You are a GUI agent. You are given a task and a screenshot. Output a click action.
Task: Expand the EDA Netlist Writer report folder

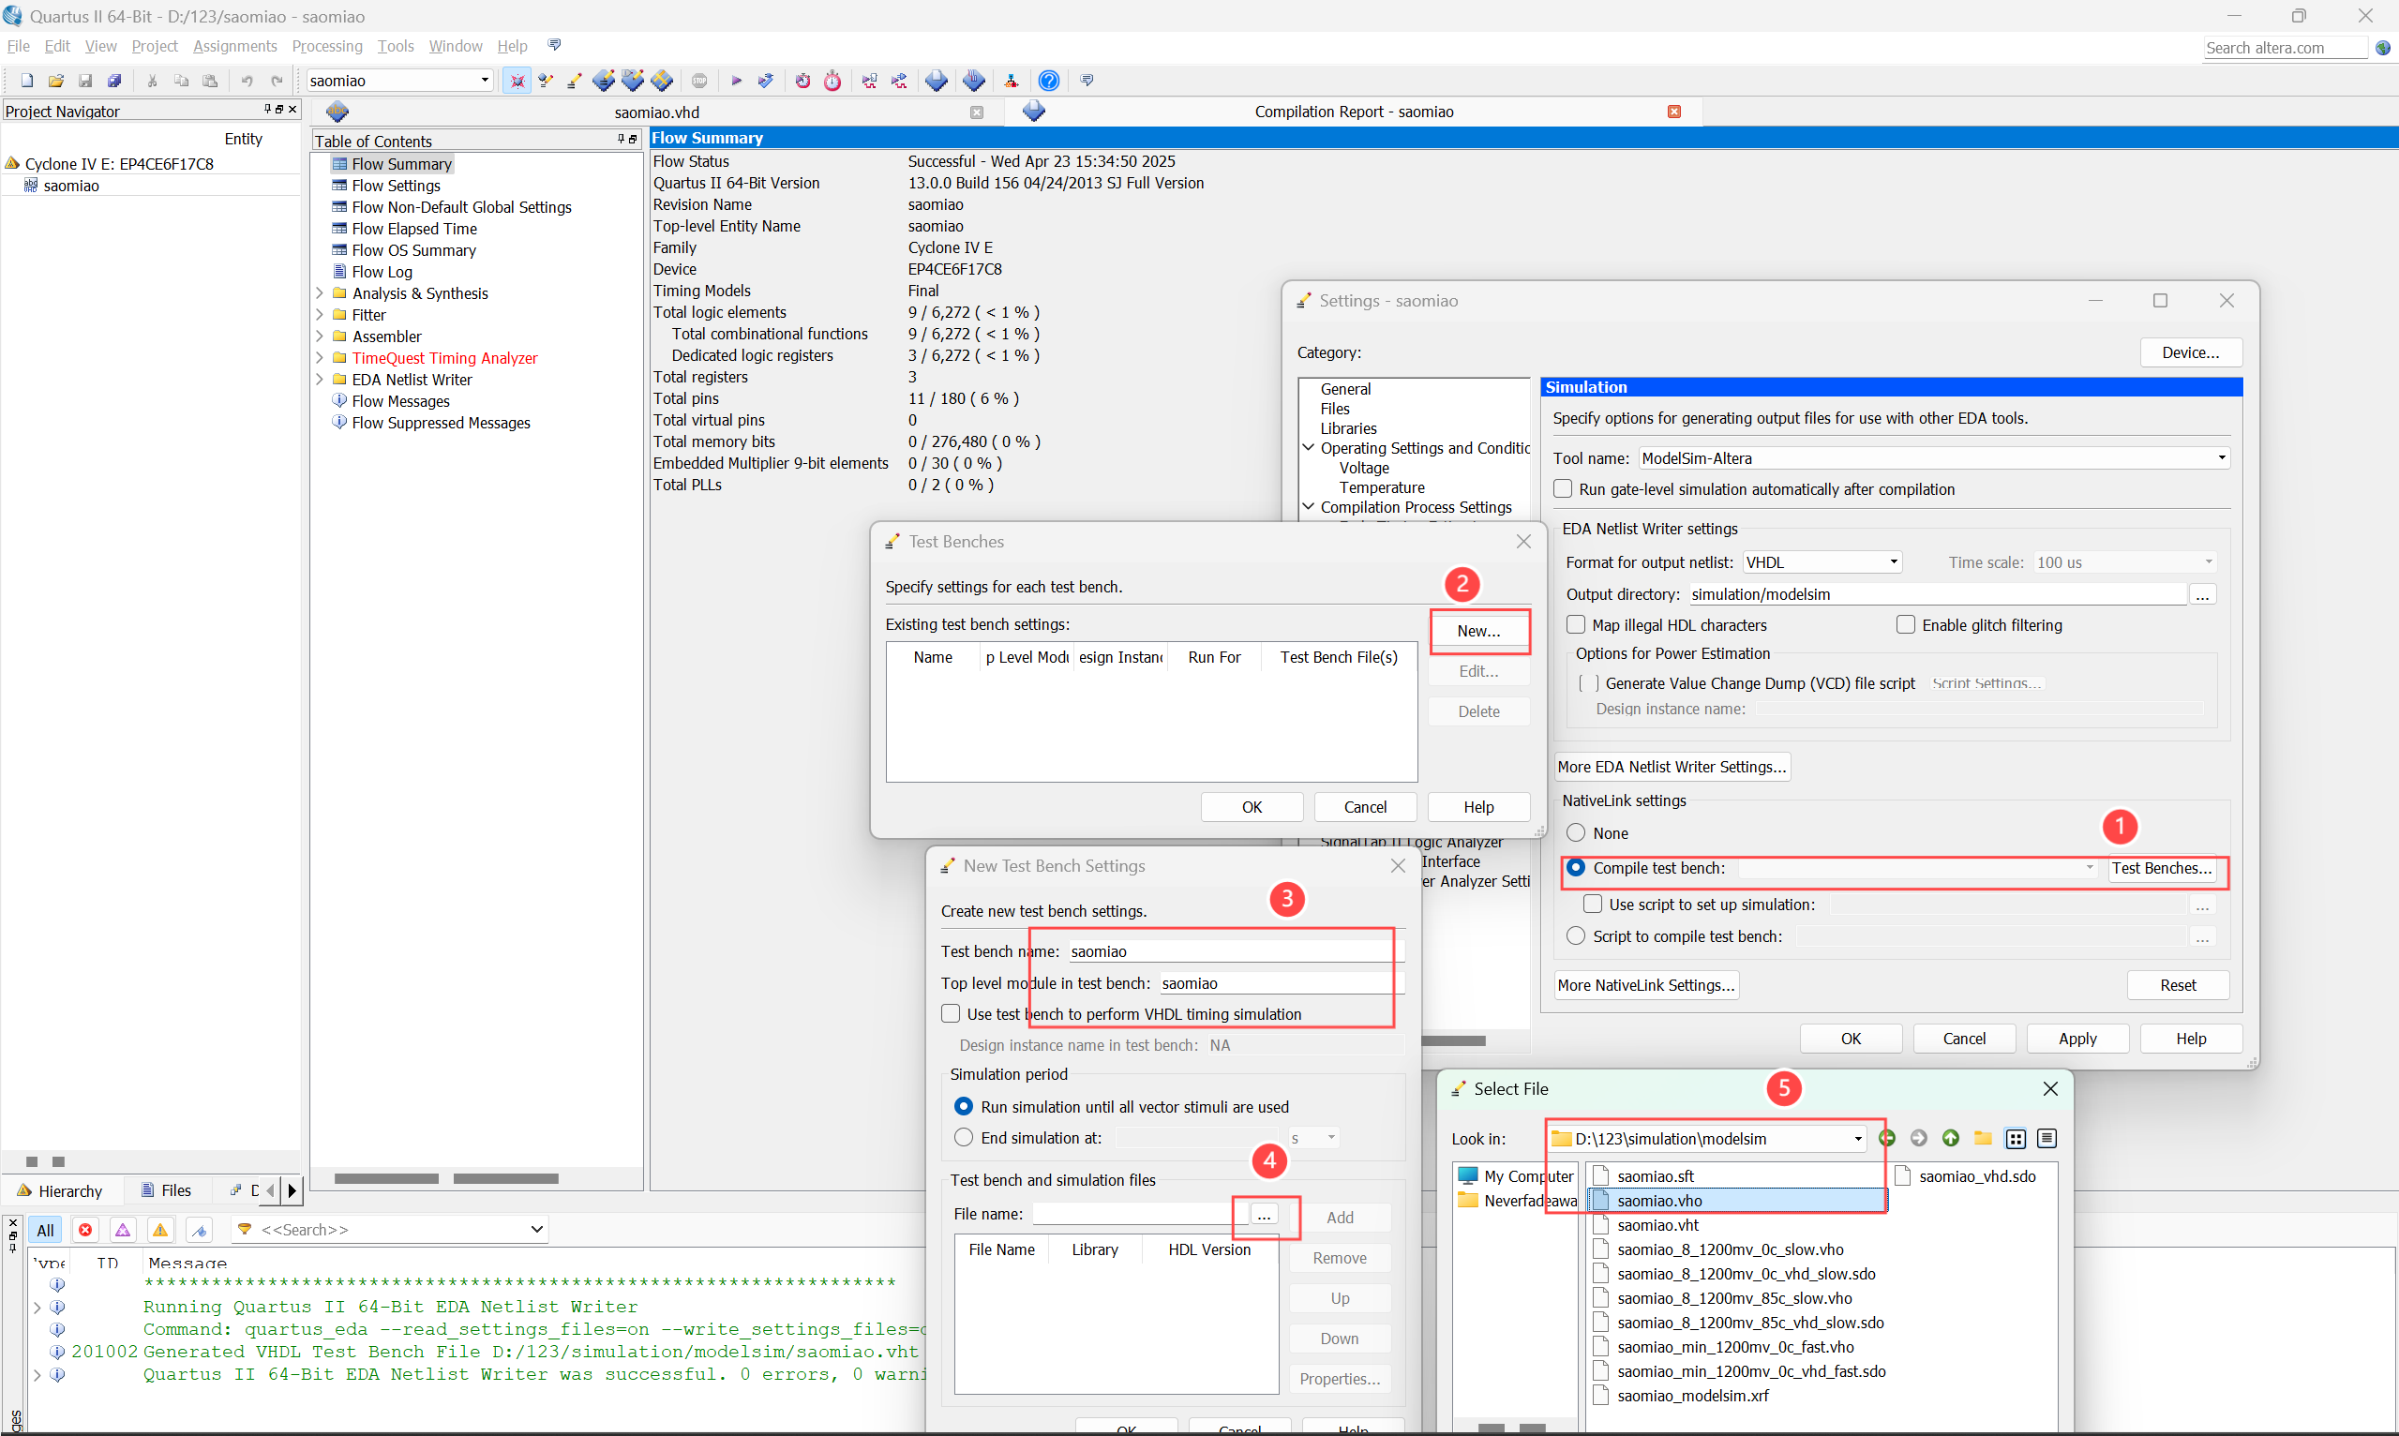coord(321,380)
